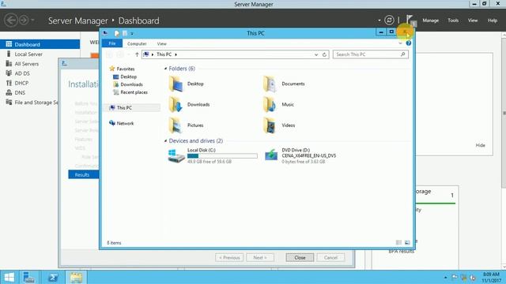This screenshot has width=506, height=284.
Task: Go back in Server Manager
Action: tap(11, 21)
